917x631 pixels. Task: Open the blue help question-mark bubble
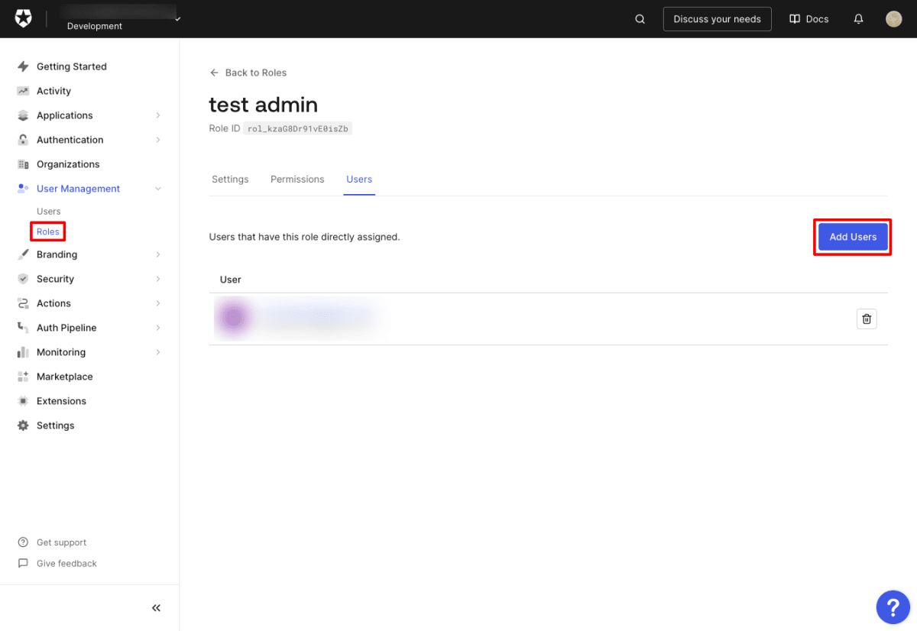click(x=893, y=607)
